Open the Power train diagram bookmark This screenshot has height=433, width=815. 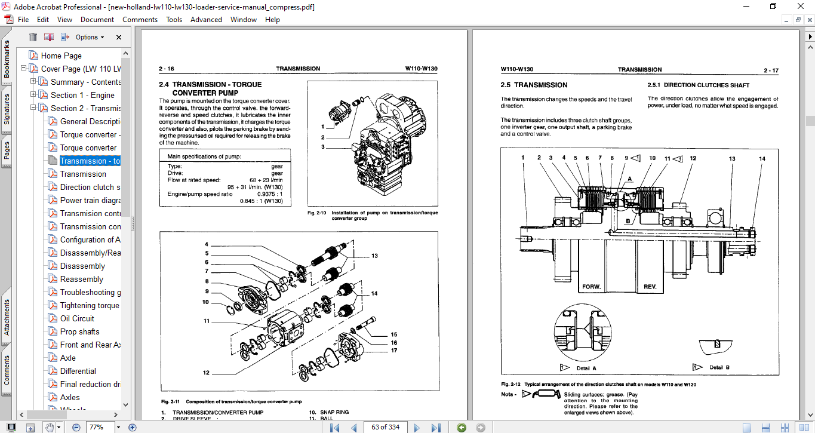coord(90,200)
